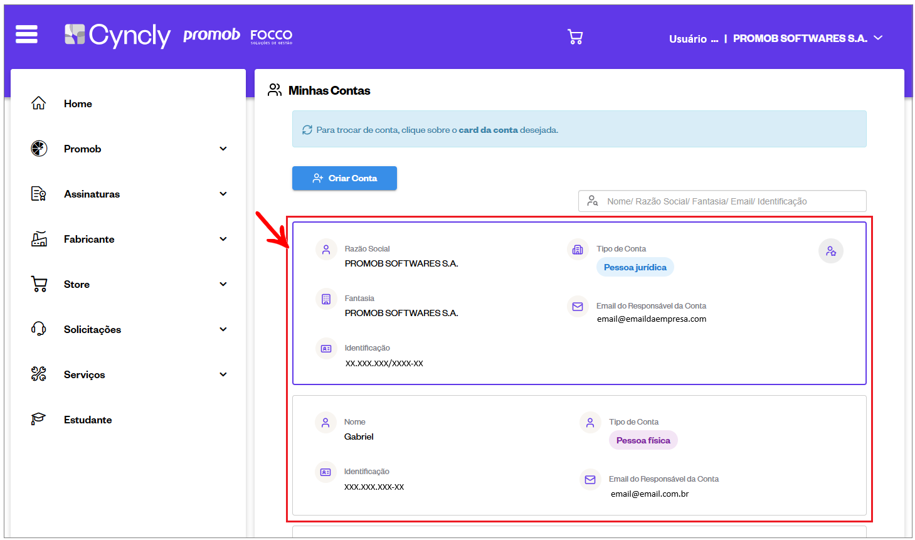Open the hamburger menu icon

26,34
